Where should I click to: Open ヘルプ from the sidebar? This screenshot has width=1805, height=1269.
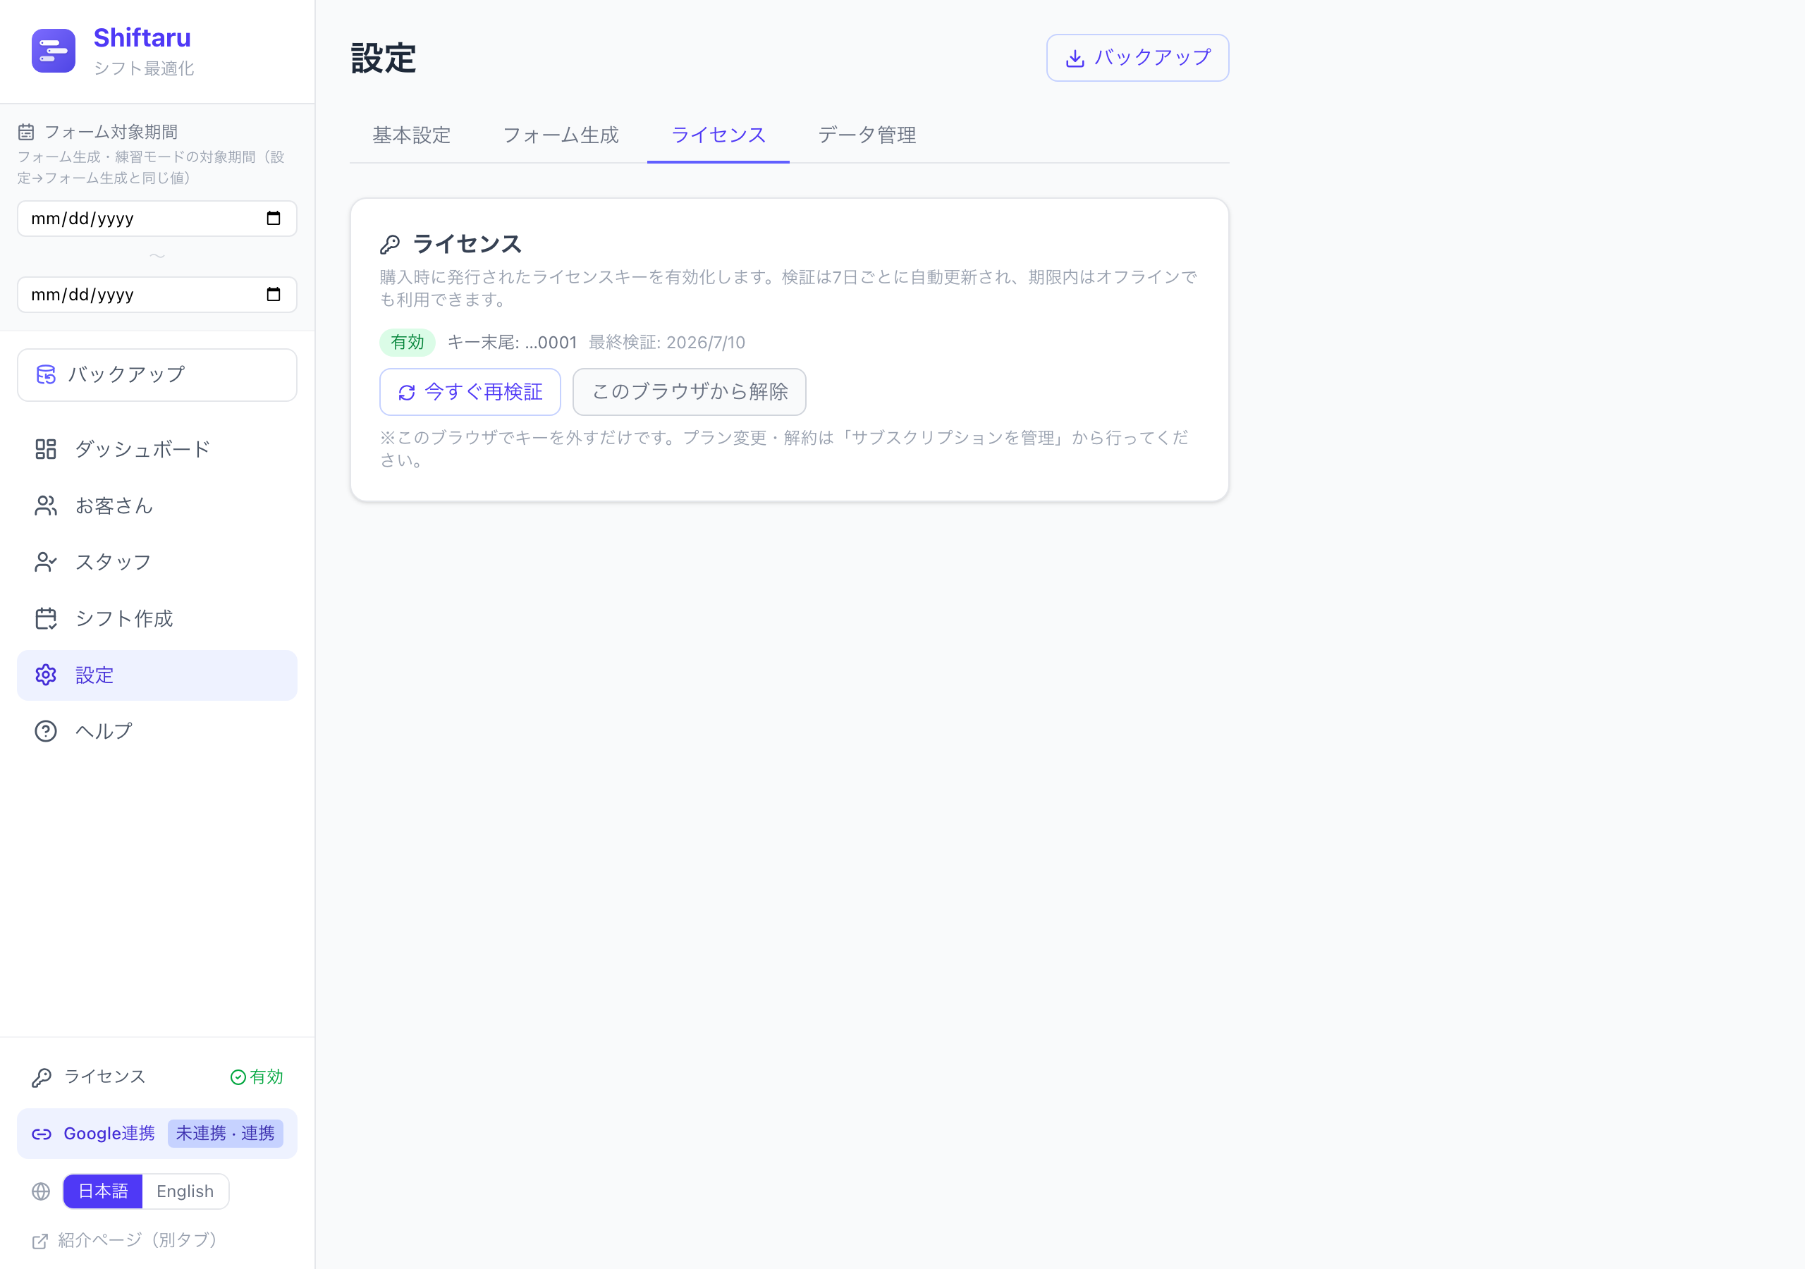point(157,731)
